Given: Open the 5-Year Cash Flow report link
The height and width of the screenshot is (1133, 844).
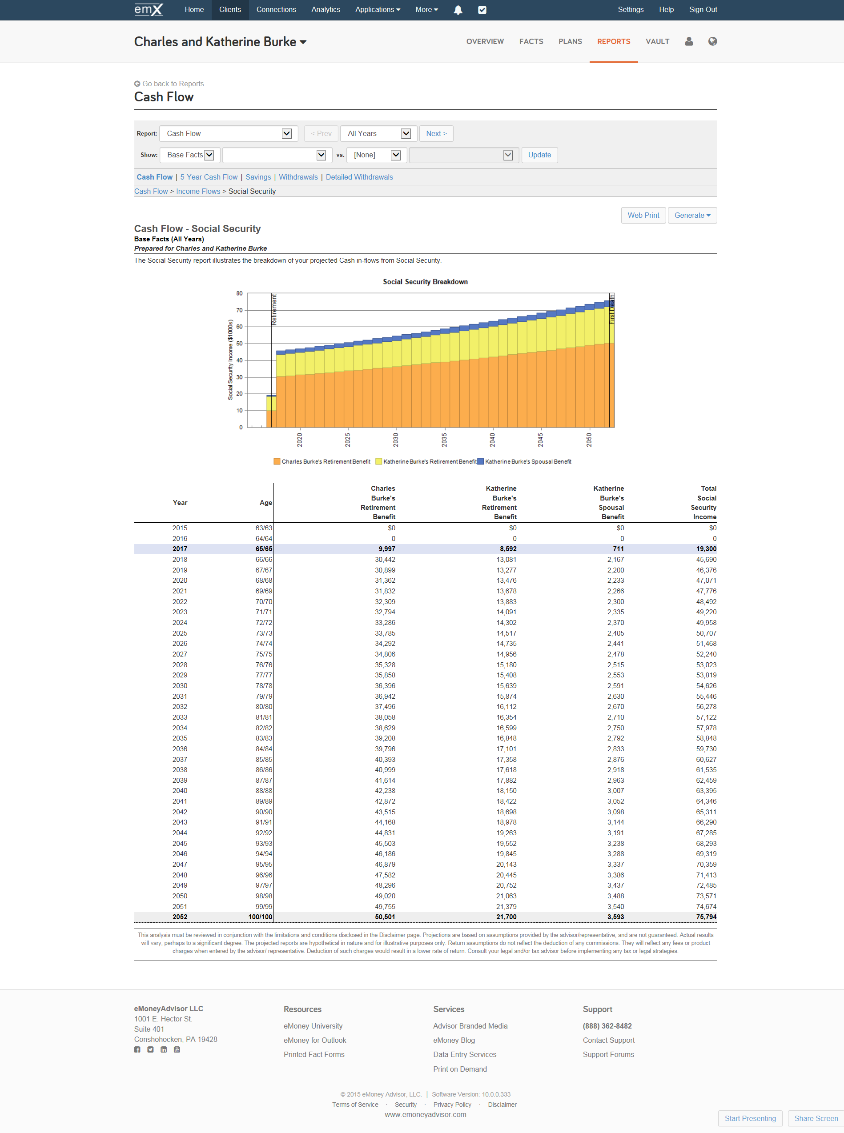Looking at the screenshot, I should (x=209, y=177).
